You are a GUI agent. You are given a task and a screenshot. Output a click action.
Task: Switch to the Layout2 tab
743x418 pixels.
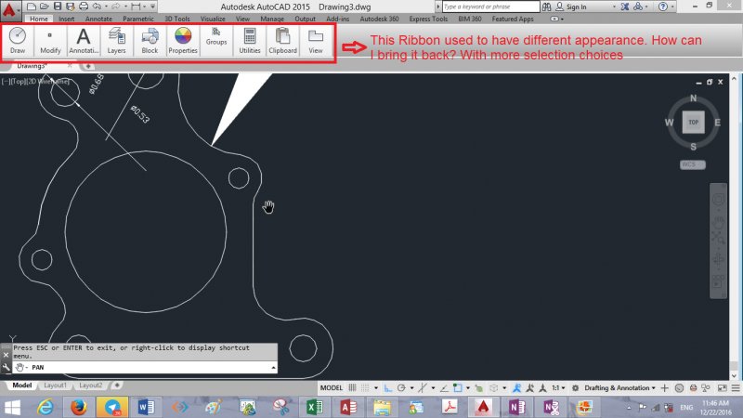click(90, 385)
